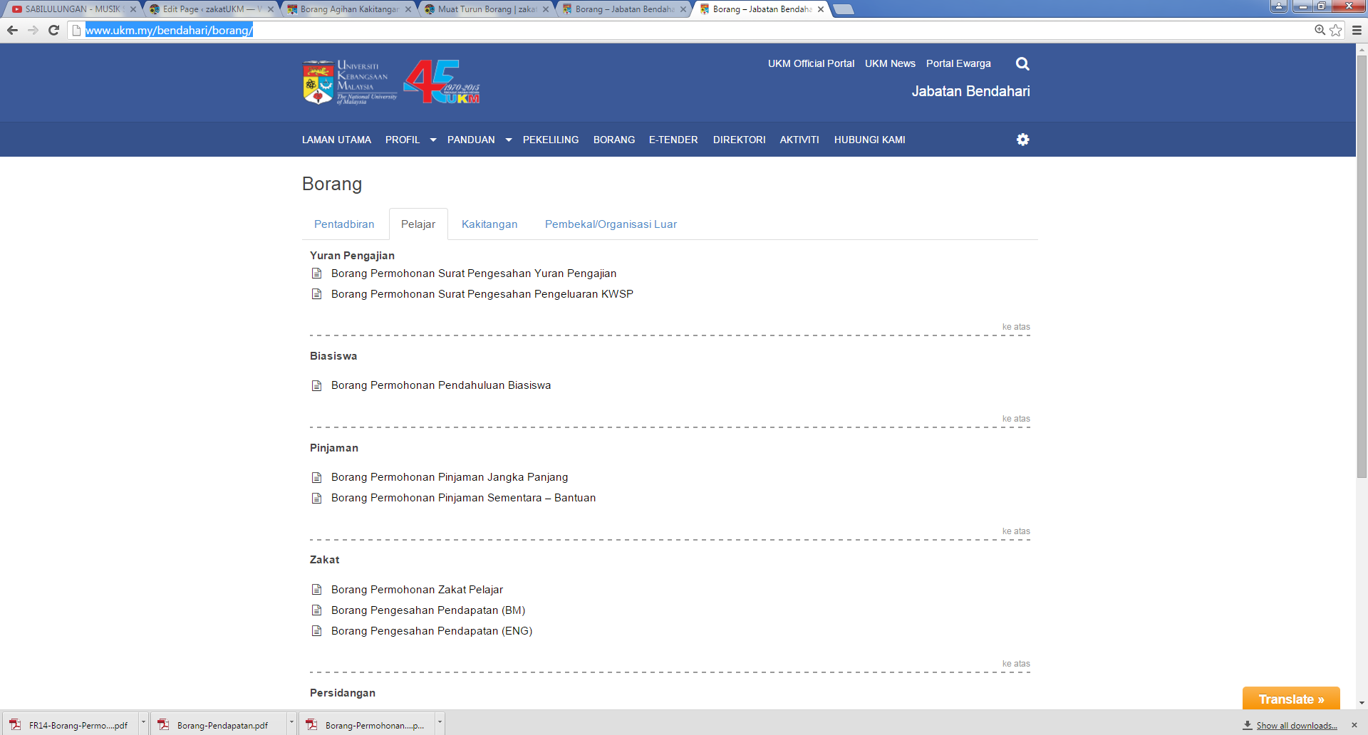
Task: Click document icon beside Borang Permohonan Zakat Pelajar
Action: [317, 590]
